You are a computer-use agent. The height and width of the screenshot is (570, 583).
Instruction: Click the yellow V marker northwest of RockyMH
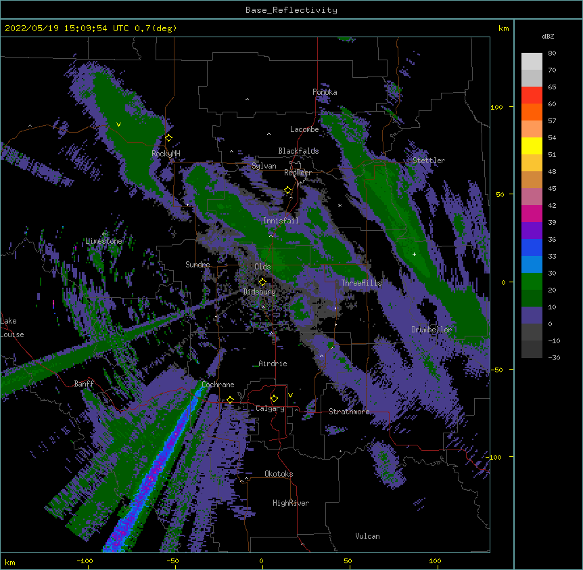[118, 125]
